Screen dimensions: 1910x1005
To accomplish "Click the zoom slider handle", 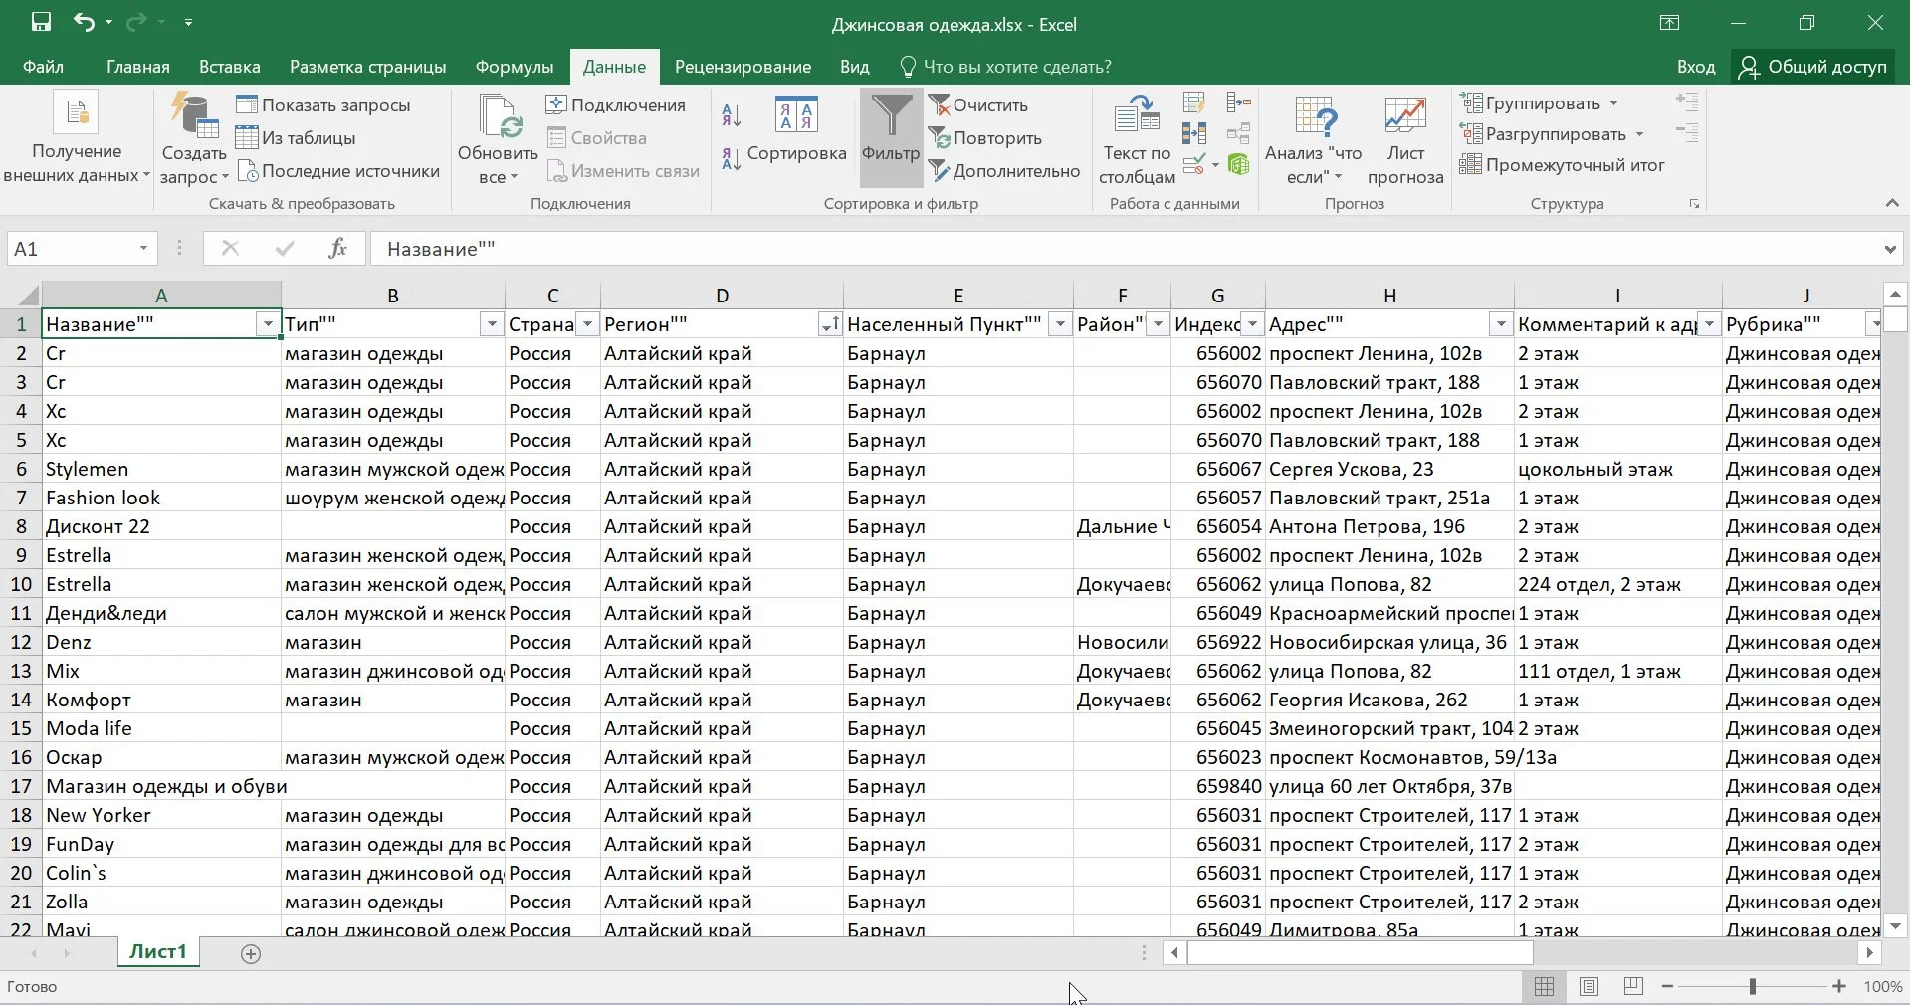I will [1752, 986].
